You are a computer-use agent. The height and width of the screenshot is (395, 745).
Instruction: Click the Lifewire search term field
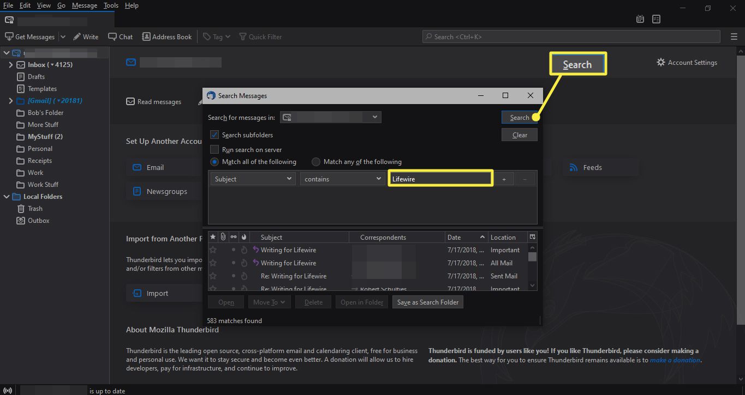[440, 179]
